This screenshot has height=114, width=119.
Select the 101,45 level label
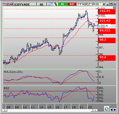[x=107, y=21]
